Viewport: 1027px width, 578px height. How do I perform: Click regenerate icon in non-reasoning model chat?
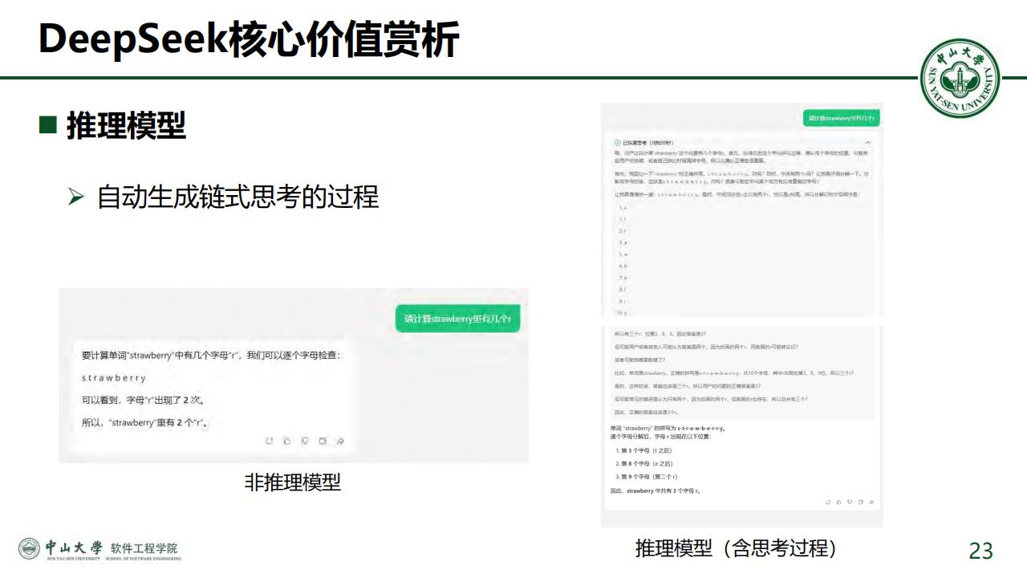(x=270, y=441)
